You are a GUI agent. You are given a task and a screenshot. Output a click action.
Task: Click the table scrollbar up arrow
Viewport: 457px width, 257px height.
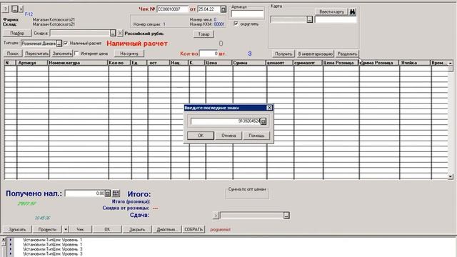(x=451, y=64)
